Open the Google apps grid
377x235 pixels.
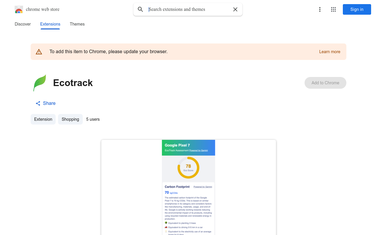[333, 9]
